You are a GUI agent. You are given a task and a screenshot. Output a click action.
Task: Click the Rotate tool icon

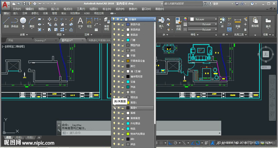56,19
